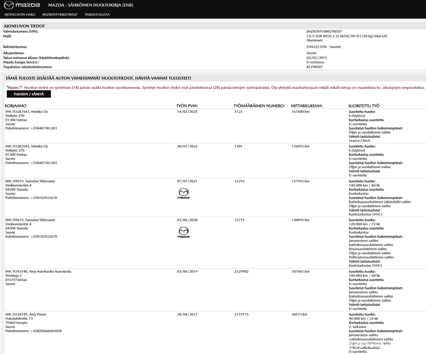Click Mazda dealer logo on 07/07/2021 entry

(183, 193)
